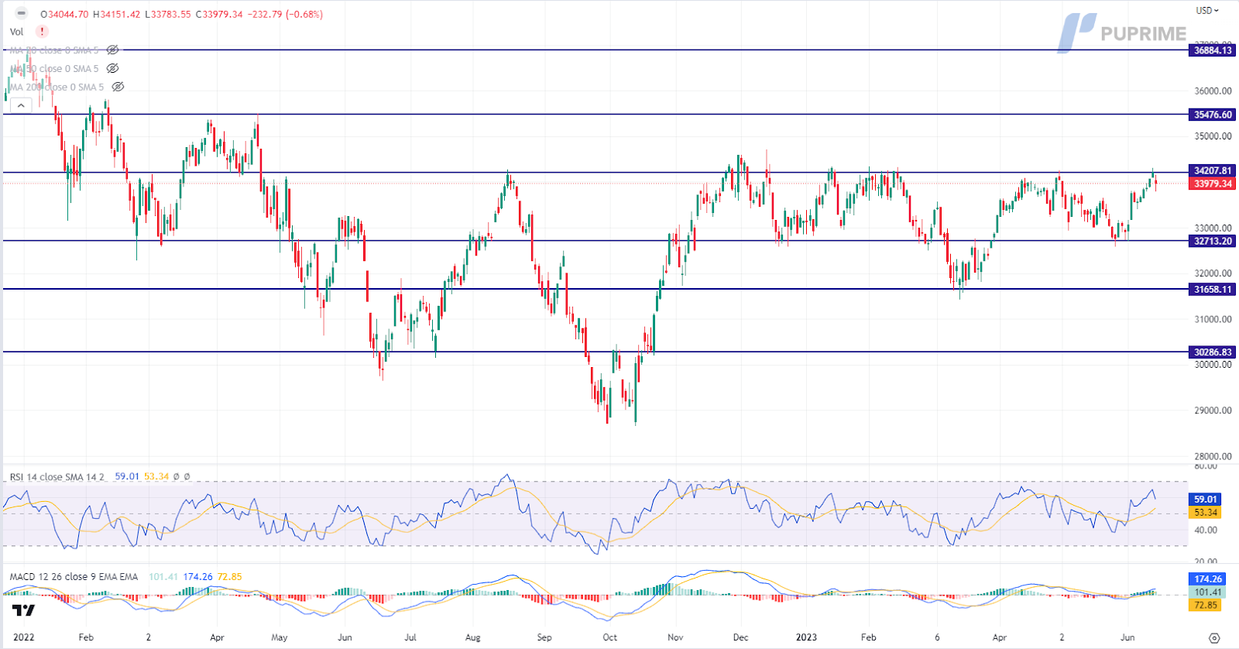Viewport: 1239px width, 649px height.
Task: Click the MACD histogram label 101.41 on axis
Action: coord(1207,592)
